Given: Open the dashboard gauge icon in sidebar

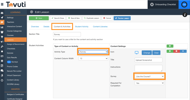Looking at the screenshot, I should pos(2,13).
